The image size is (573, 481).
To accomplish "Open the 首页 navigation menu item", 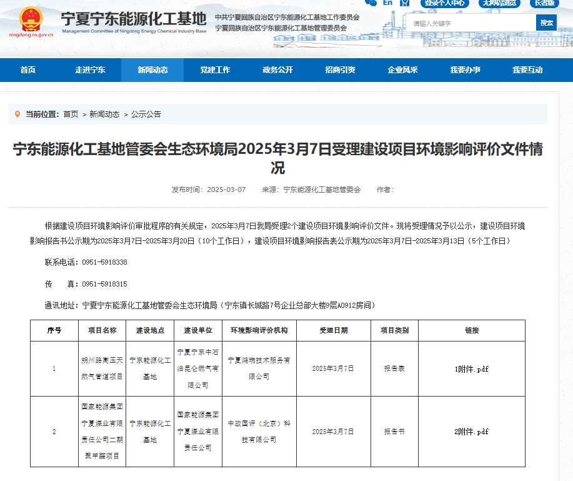I will 28,70.
